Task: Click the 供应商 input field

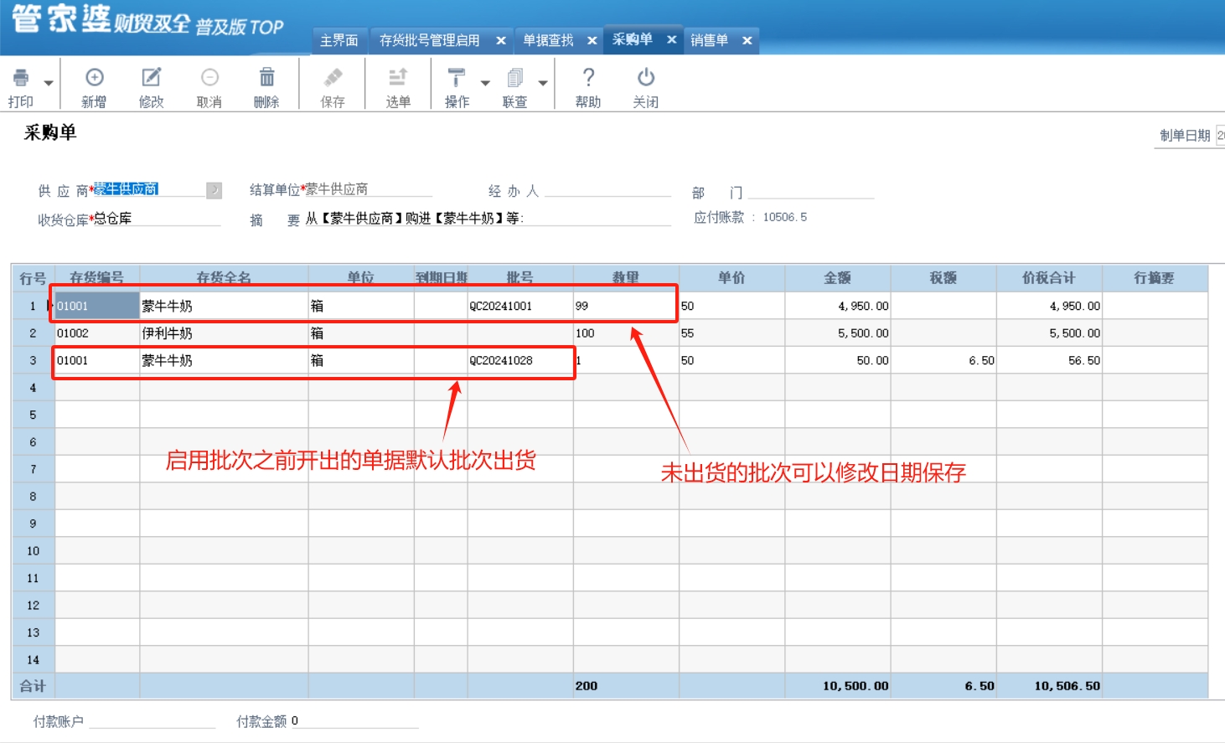Action: click(149, 189)
